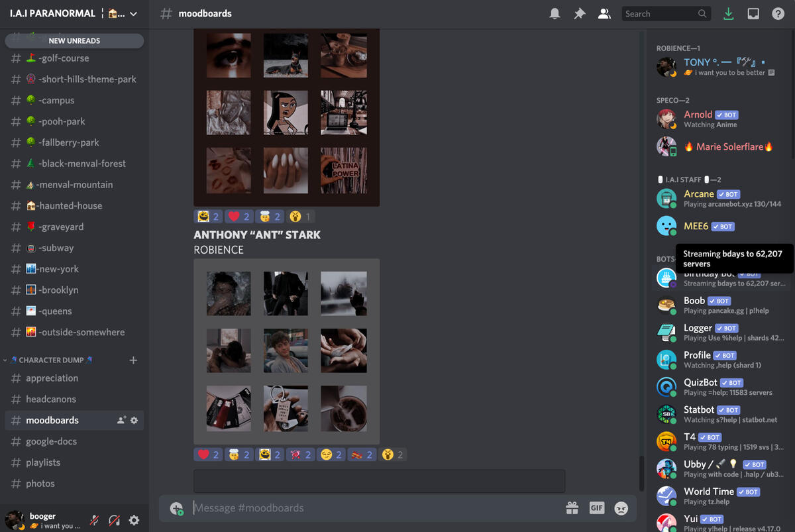Open the emoji picker

pos(621,508)
